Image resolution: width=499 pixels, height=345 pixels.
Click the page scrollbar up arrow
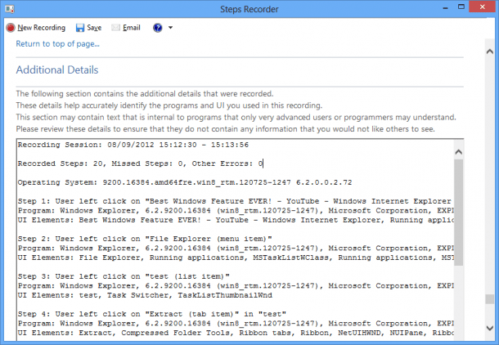[490, 52]
